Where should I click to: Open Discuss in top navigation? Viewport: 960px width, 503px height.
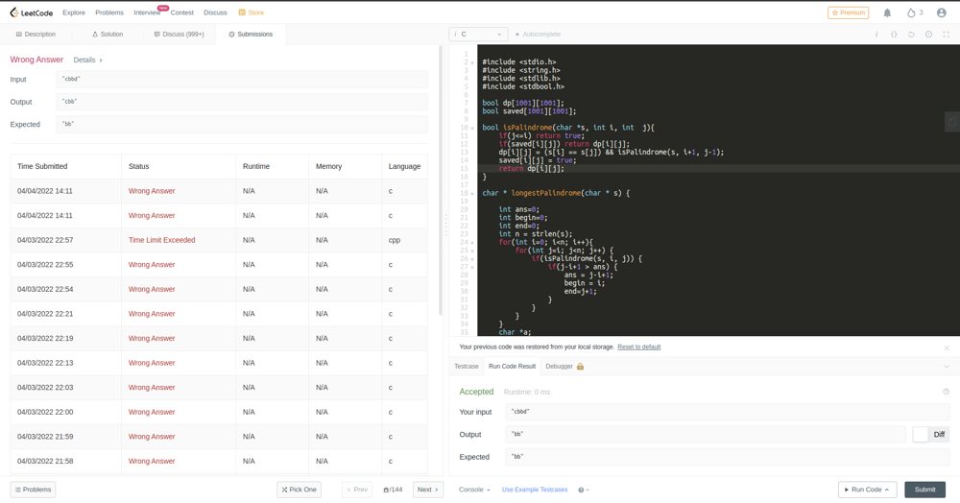pyautogui.click(x=215, y=12)
